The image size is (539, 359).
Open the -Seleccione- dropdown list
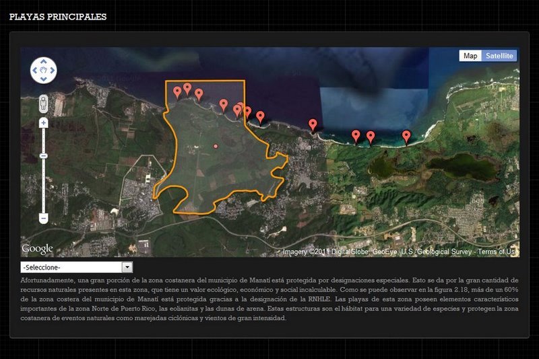pyautogui.click(x=71, y=268)
